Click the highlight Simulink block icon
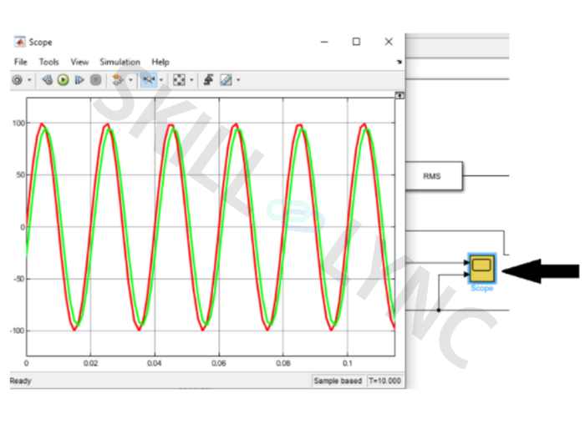 (118, 80)
